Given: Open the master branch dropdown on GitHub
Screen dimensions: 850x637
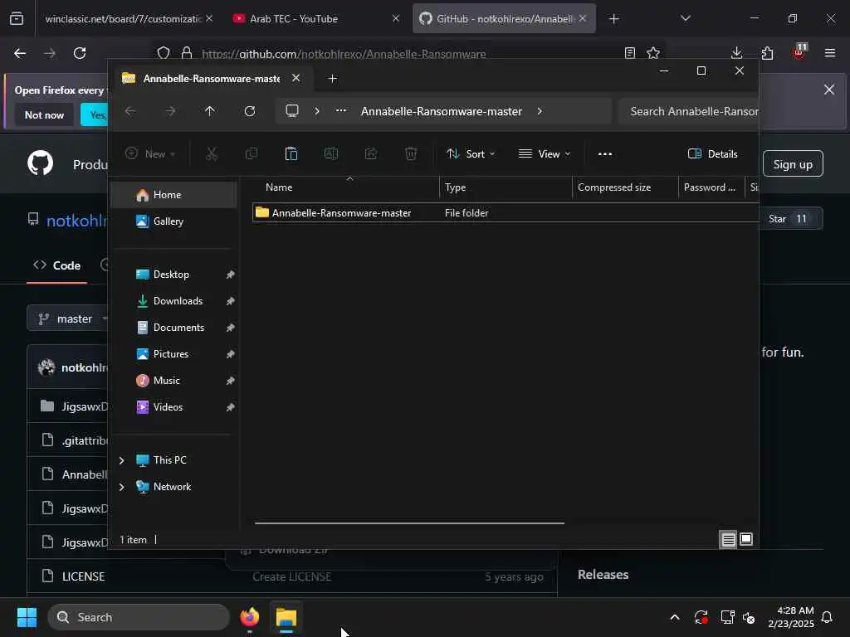Looking at the screenshot, I should [x=68, y=318].
